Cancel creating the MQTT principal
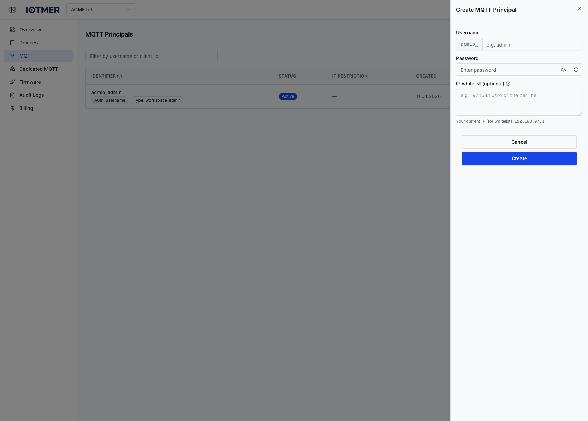Viewport: 588px width, 421px height. [519, 142]
